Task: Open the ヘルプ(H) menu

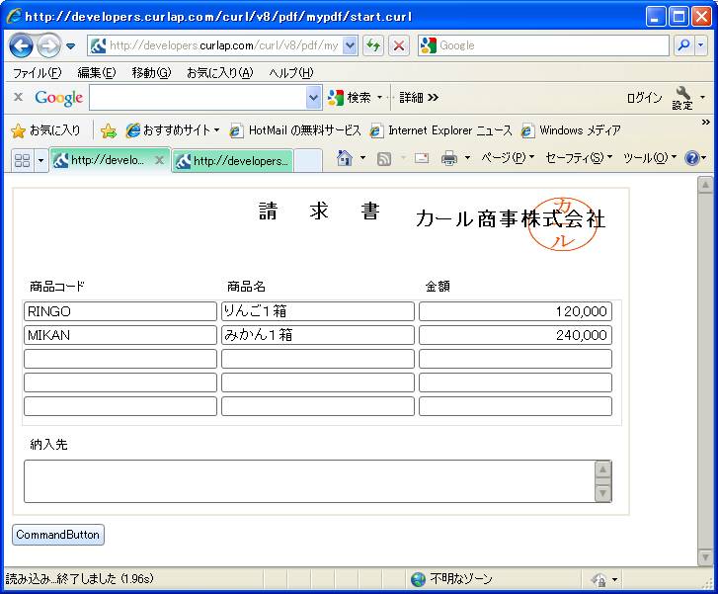Action: 290,73
